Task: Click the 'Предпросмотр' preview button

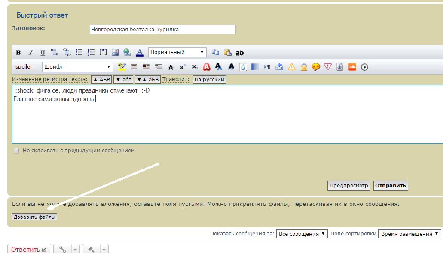Action: pyautogui.click(x=349, y=186)
